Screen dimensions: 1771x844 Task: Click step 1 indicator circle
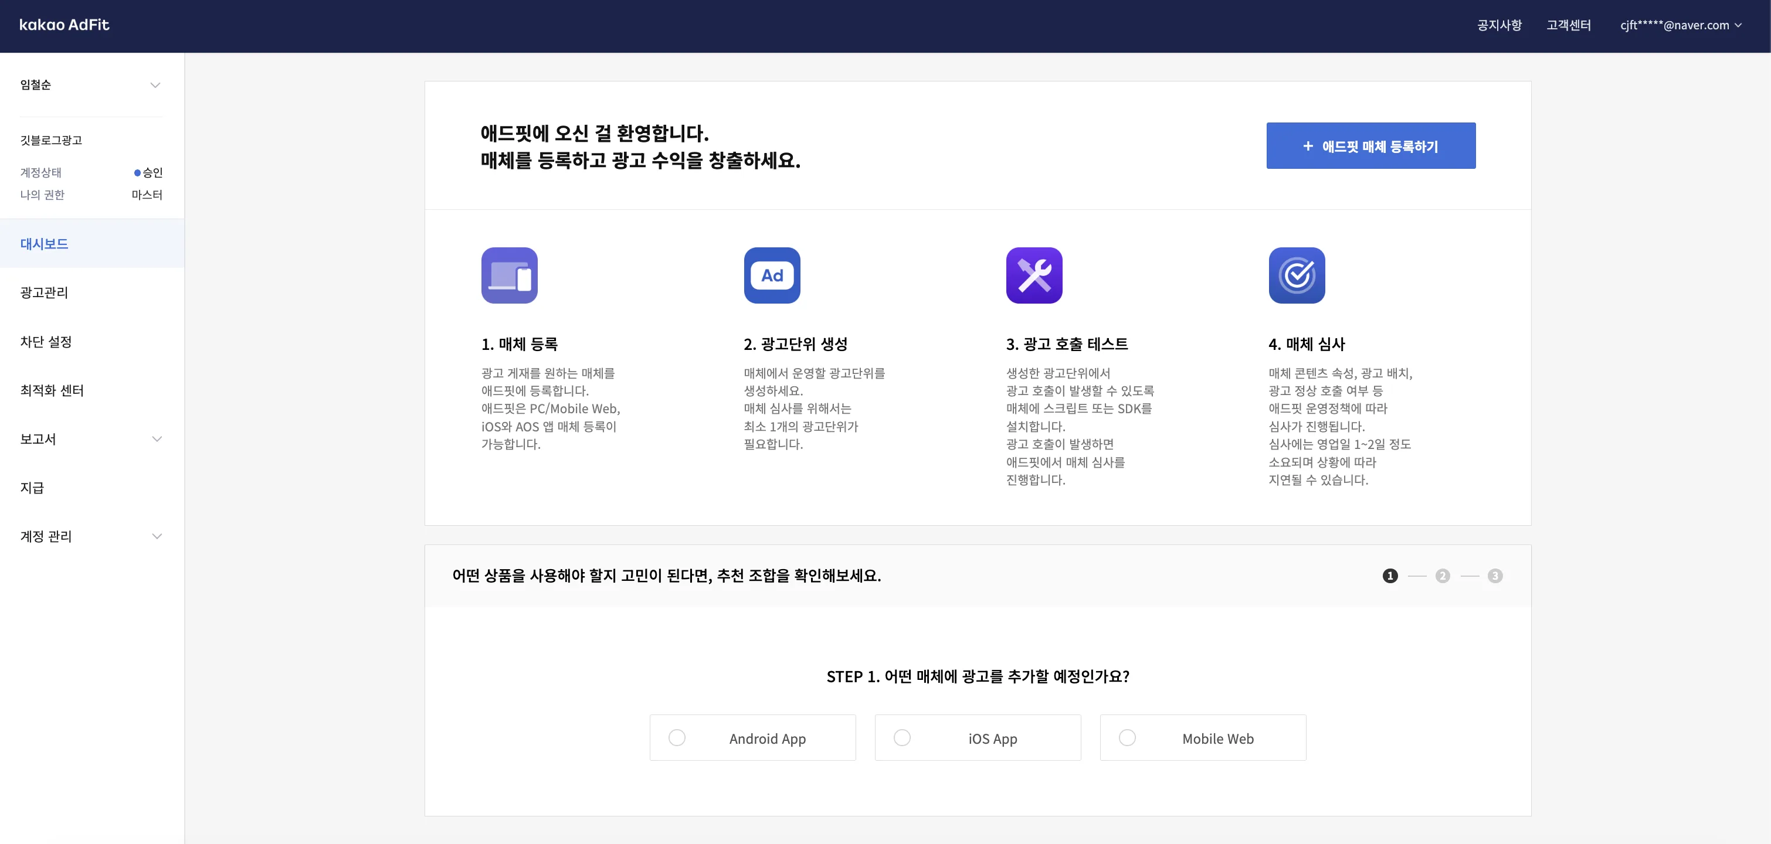pyautogui.click(x=1390, y=575)
